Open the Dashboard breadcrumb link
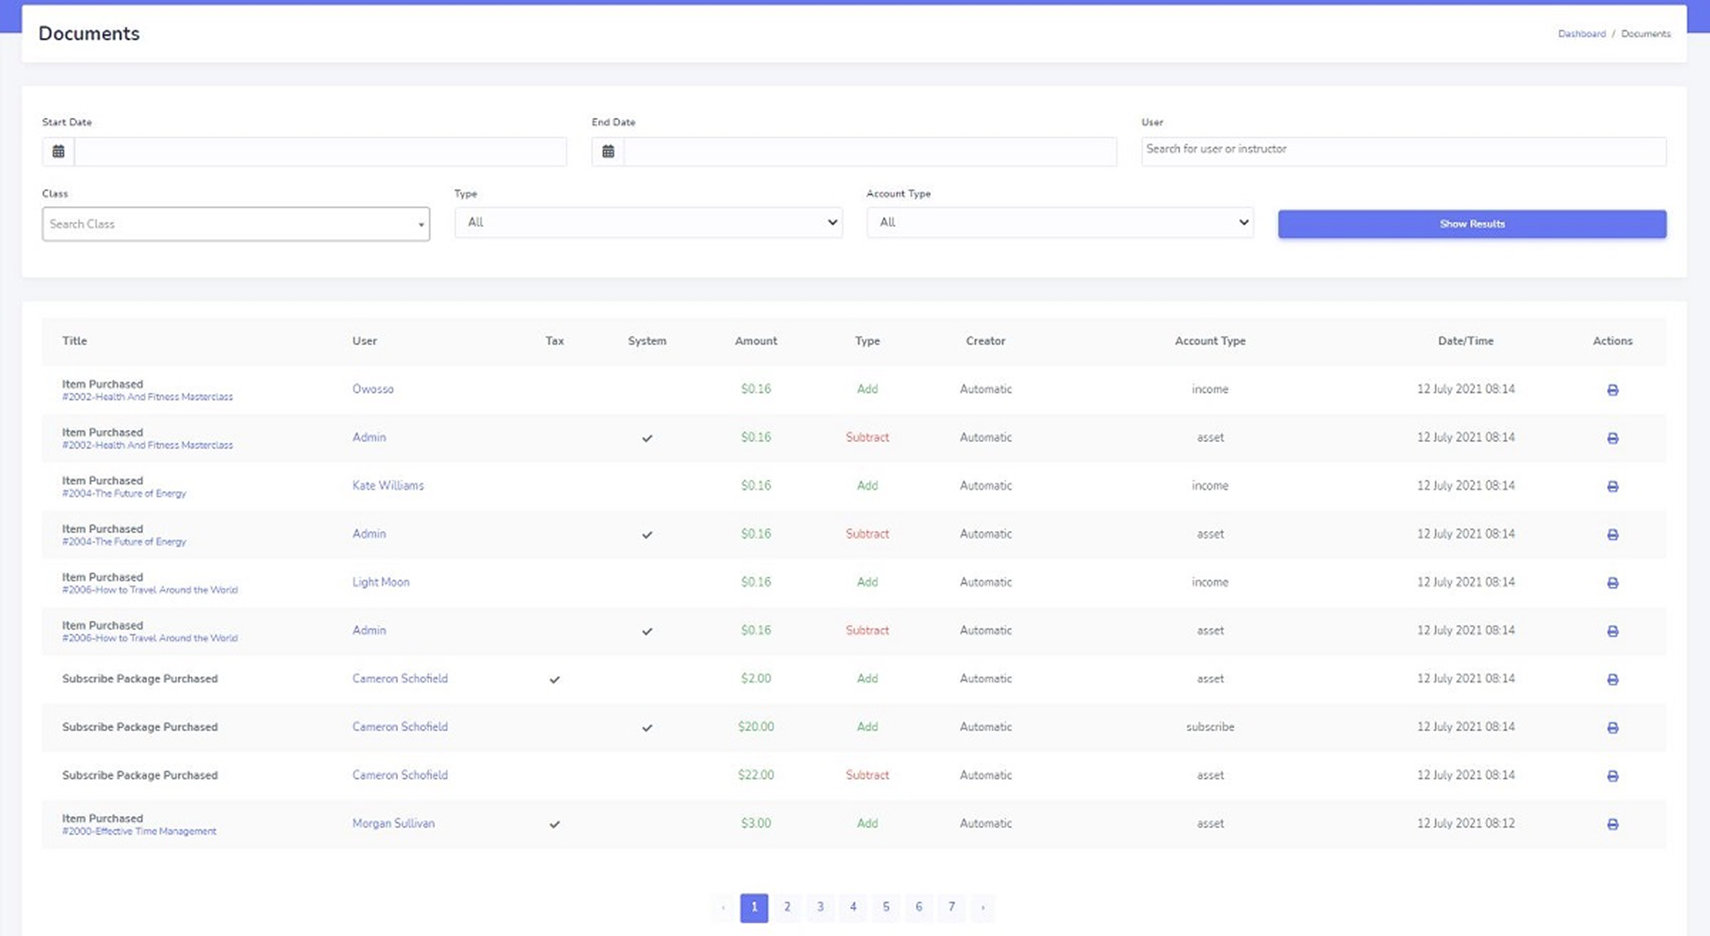Image resolution: width=1710 pixels, height=936 pixels. coord(1581,34)
